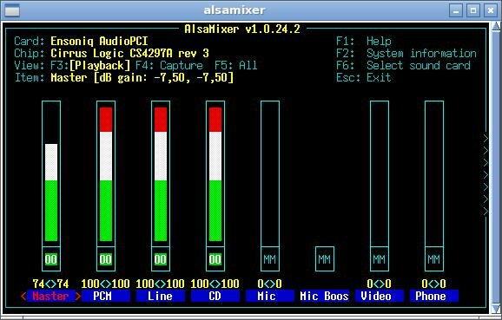Toggle mute indicator under CD channel
The image size is (502, 320).
pyautogui.click(x=215, y=259)
